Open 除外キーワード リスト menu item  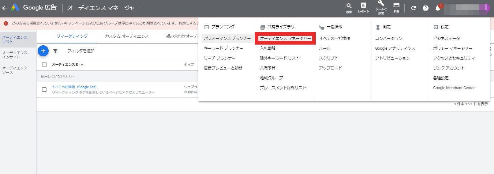point(280,58)
